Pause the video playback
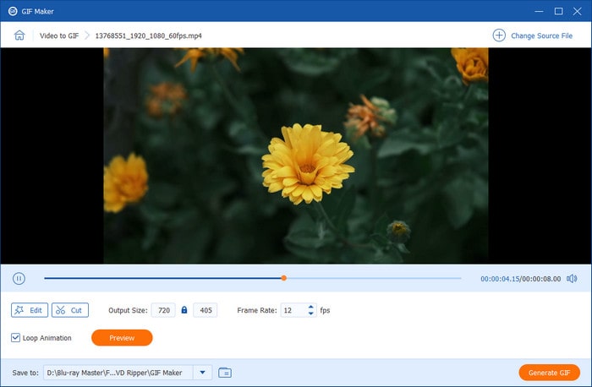This screenshot has height=387, width=592. point(19,278)
